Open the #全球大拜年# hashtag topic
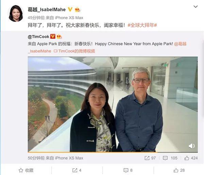 142,25
